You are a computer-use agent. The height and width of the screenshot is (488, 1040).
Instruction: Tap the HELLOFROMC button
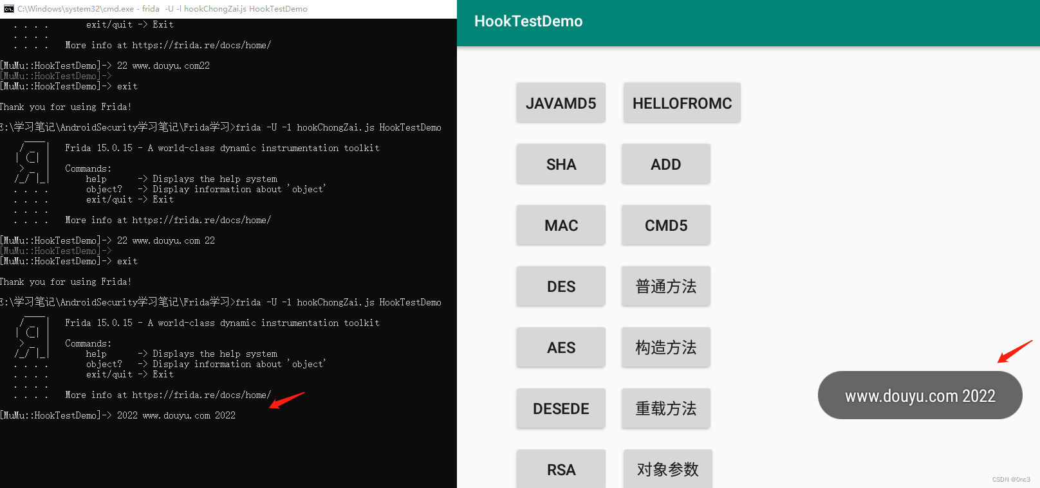point(682,103)
